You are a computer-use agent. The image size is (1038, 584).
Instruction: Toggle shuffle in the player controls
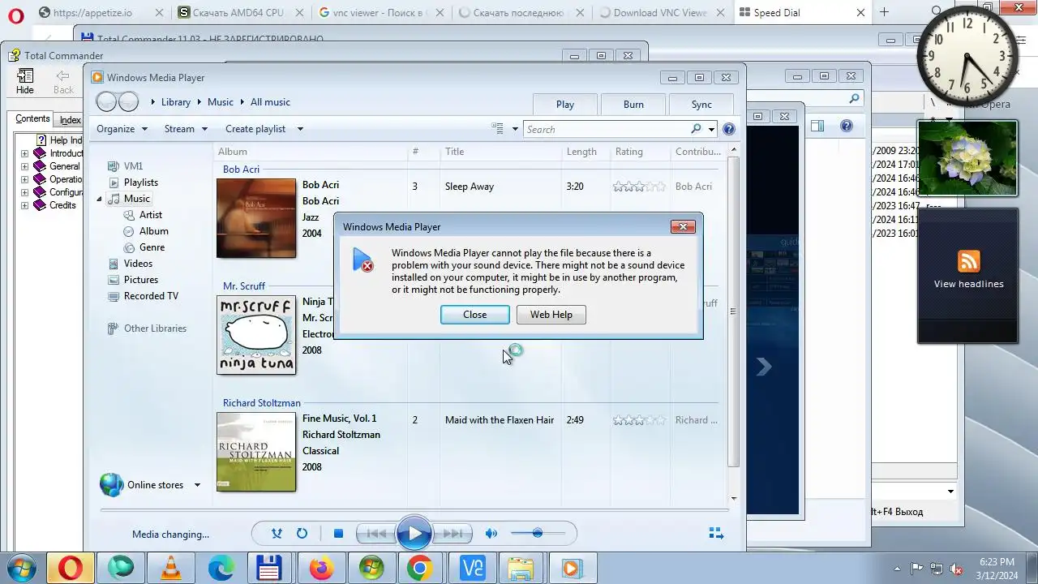[x=277, y=534]
